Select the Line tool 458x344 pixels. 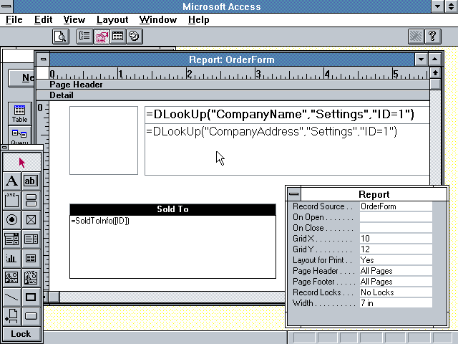(12, 297)
